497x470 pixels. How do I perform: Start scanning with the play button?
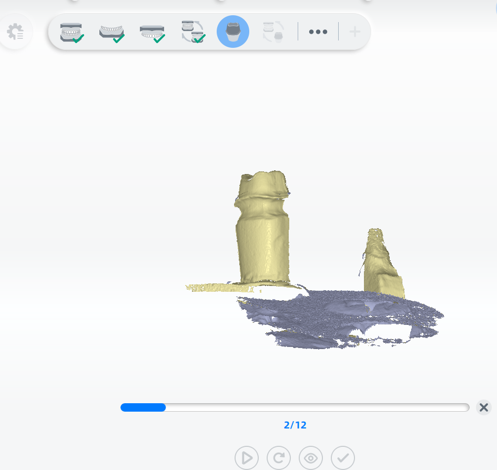pos(247,458)
